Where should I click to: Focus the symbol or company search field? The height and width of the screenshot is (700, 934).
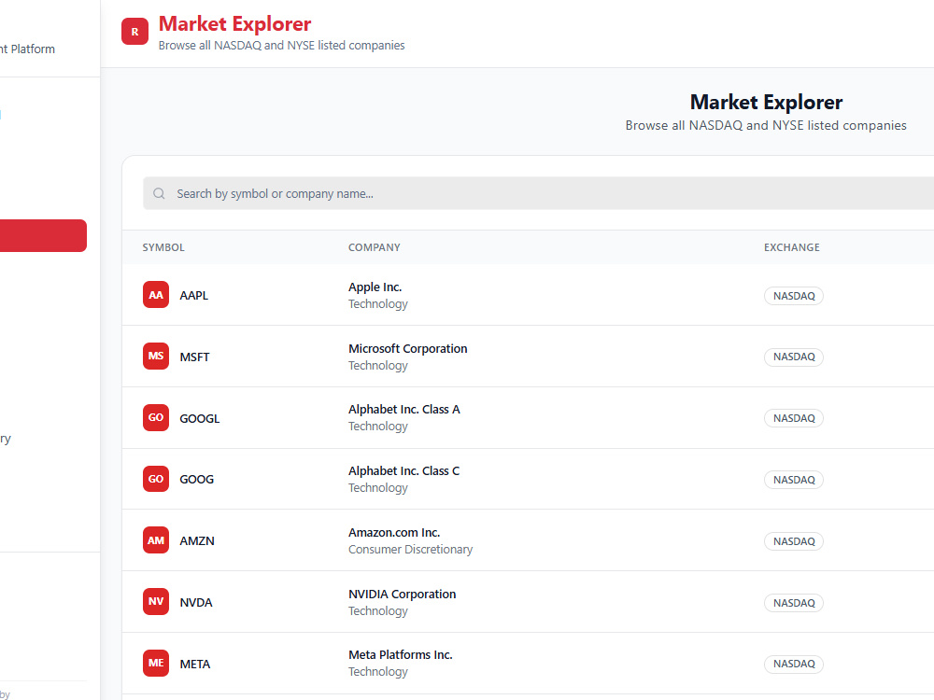539,193
